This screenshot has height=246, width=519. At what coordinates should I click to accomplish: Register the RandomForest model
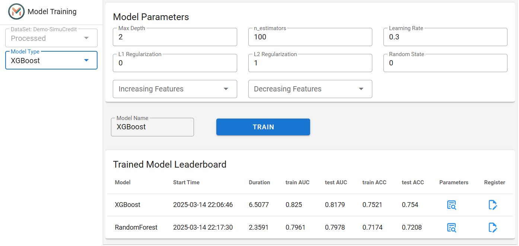pyautogui.click(x=493, y=227)
